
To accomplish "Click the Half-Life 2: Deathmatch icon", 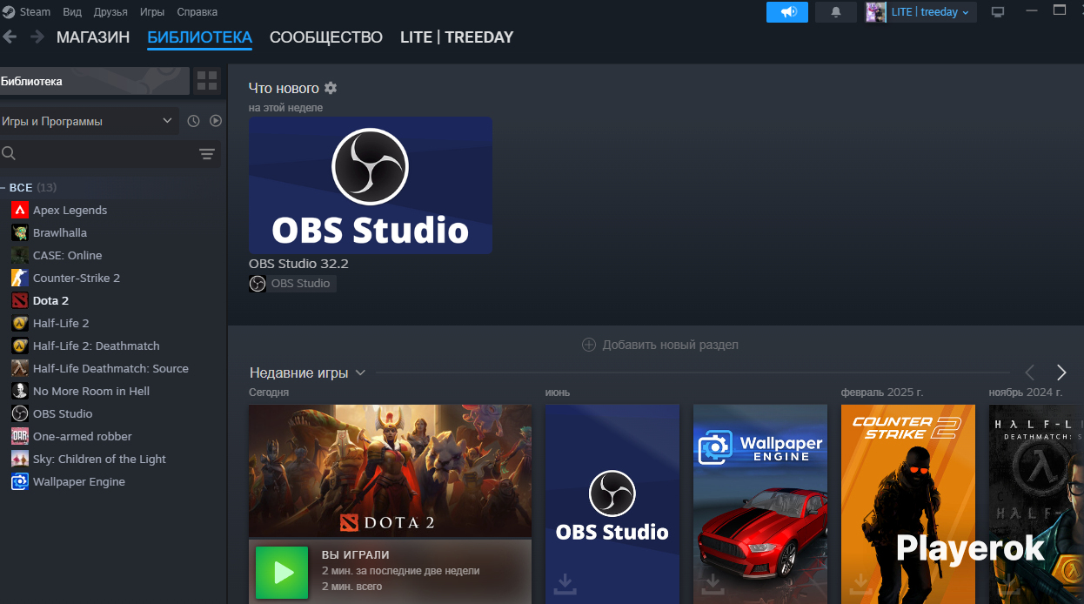I will click(20, 346).
